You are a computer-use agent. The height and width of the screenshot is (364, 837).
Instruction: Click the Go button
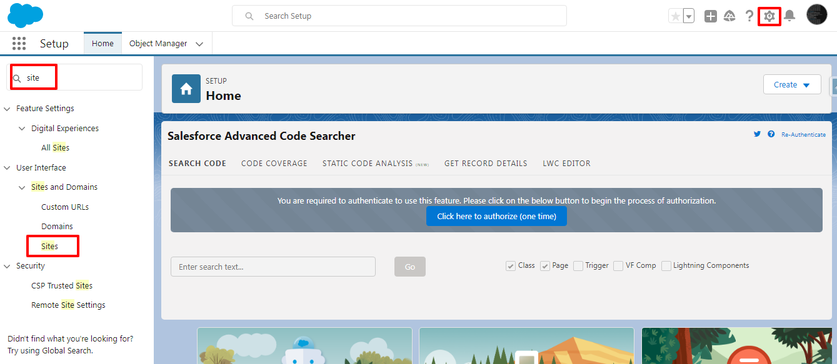pos(410,267)
